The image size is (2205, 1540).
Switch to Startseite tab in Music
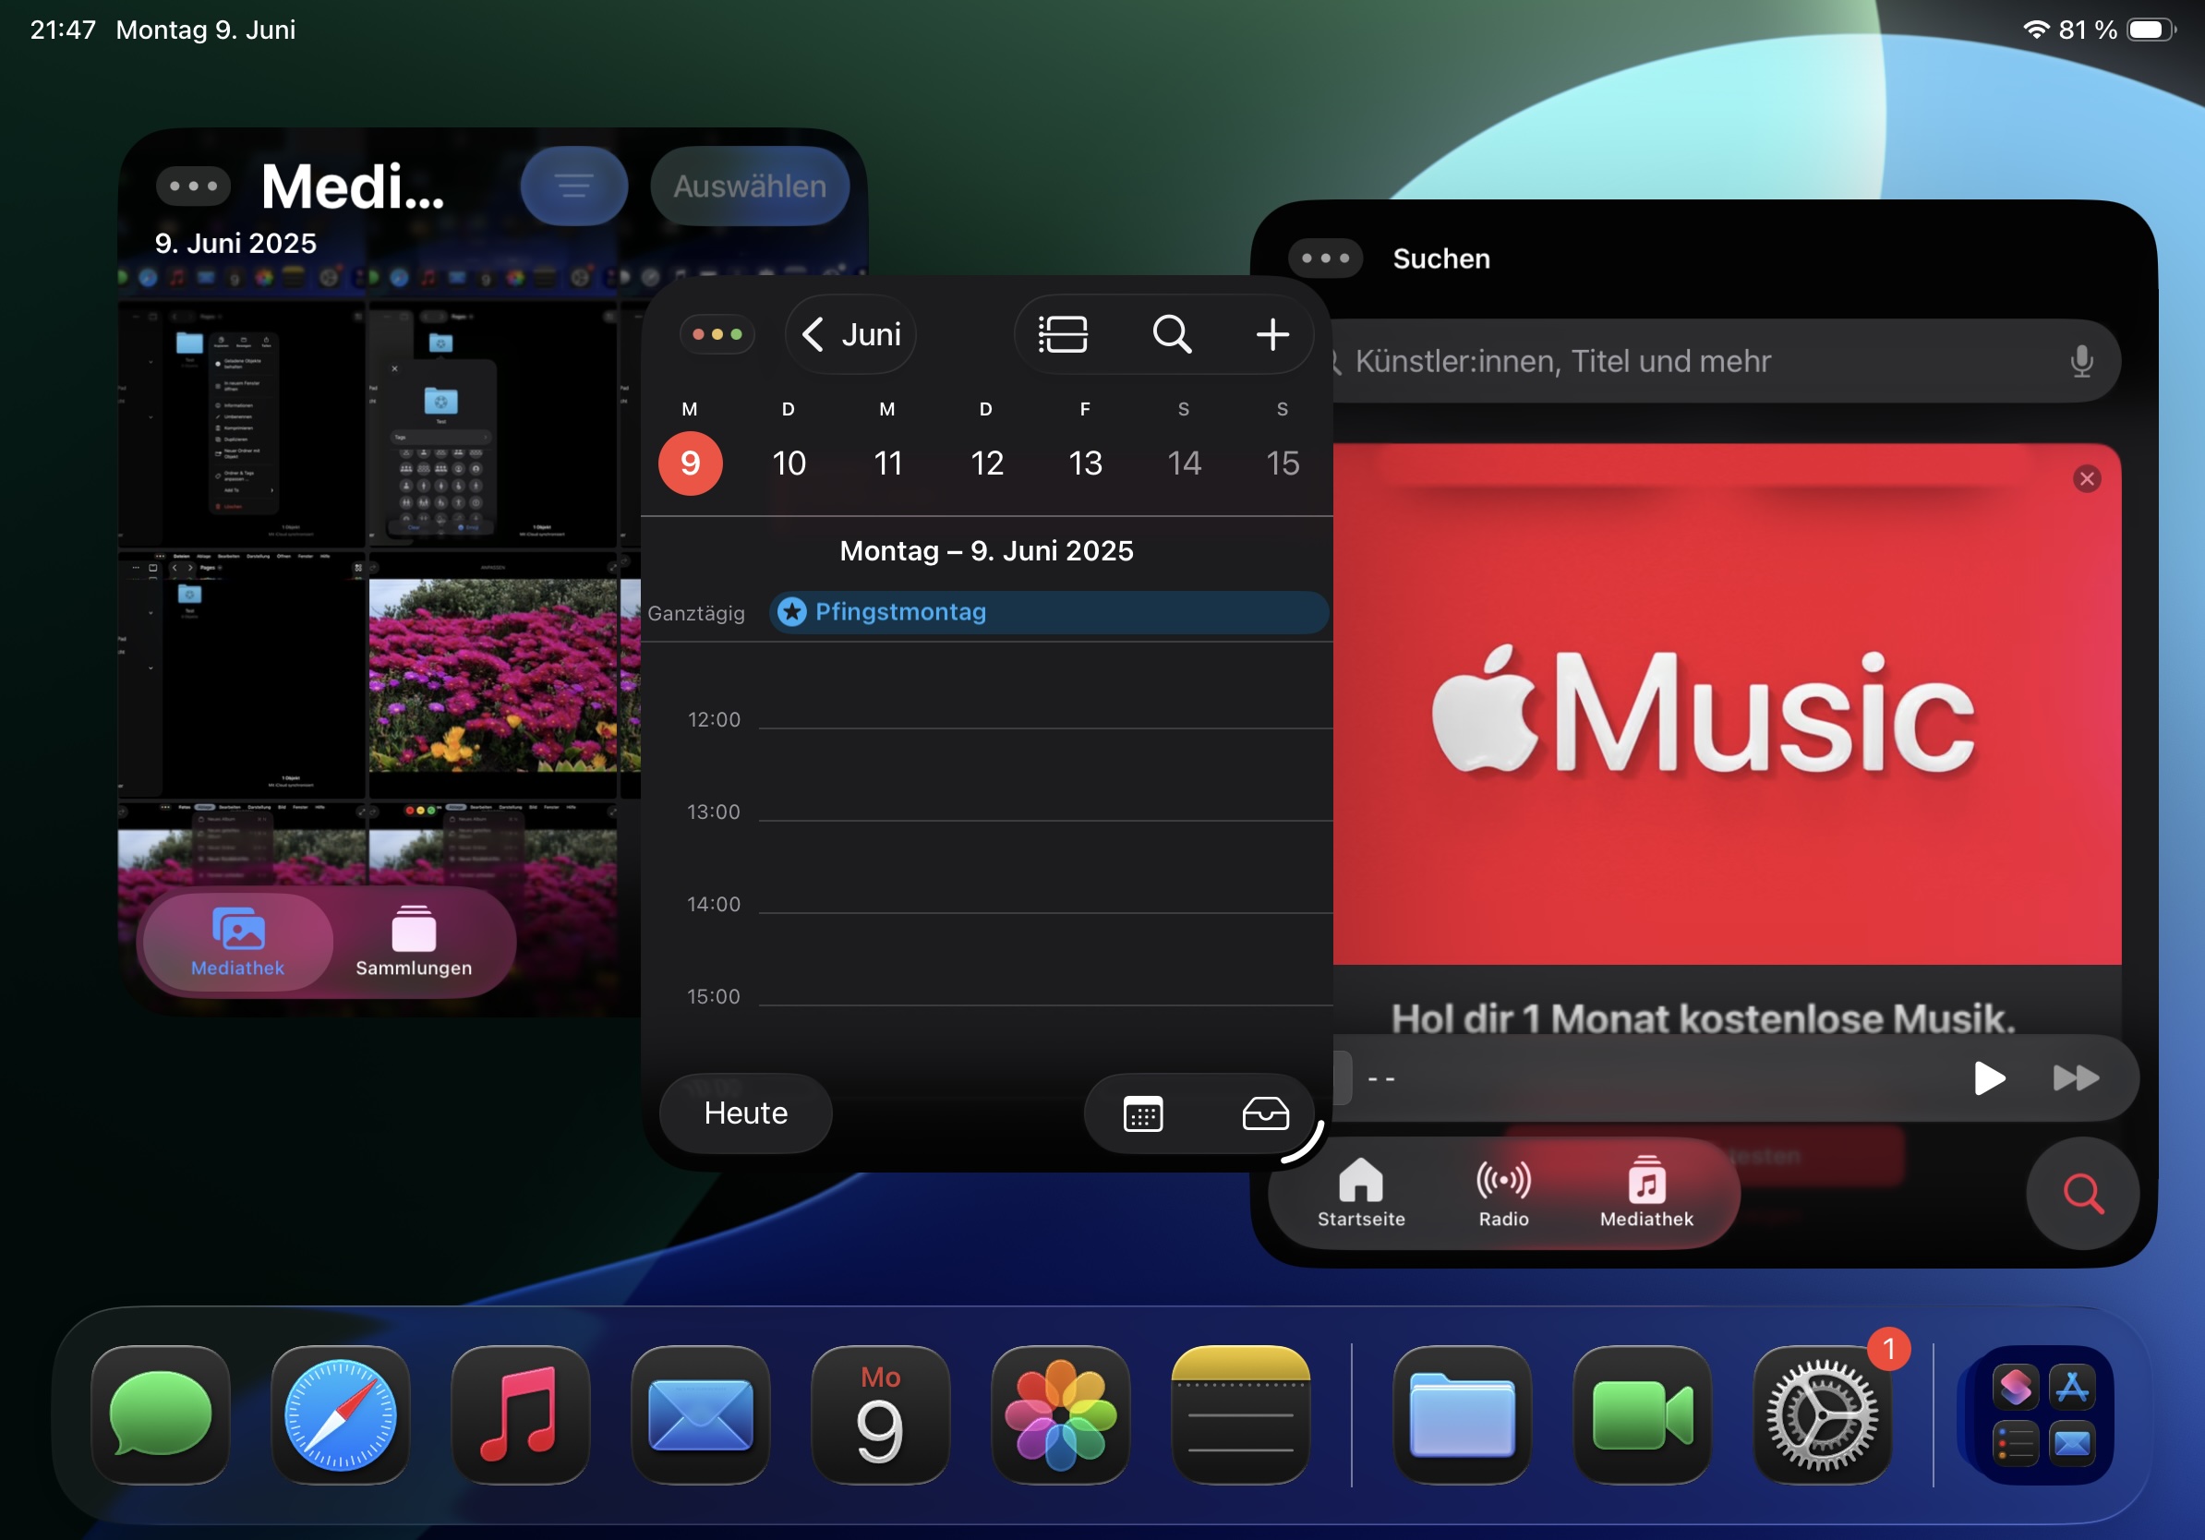click(1361, 1194)
